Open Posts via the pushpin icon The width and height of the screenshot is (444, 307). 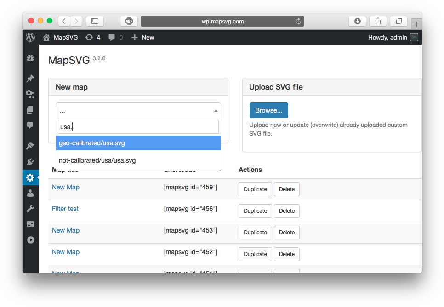click(x=30, y=79)
